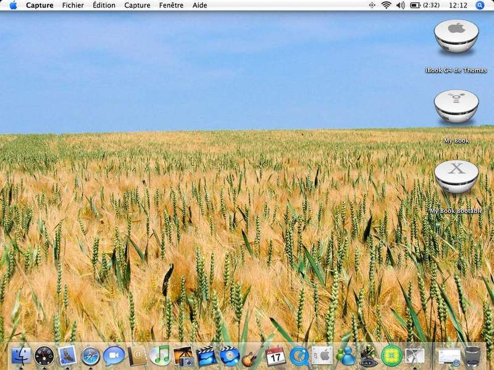This screenshot has height=370, width=494.
Task: Open the Fenêtre menu
Action: click(x=171, y=6)
